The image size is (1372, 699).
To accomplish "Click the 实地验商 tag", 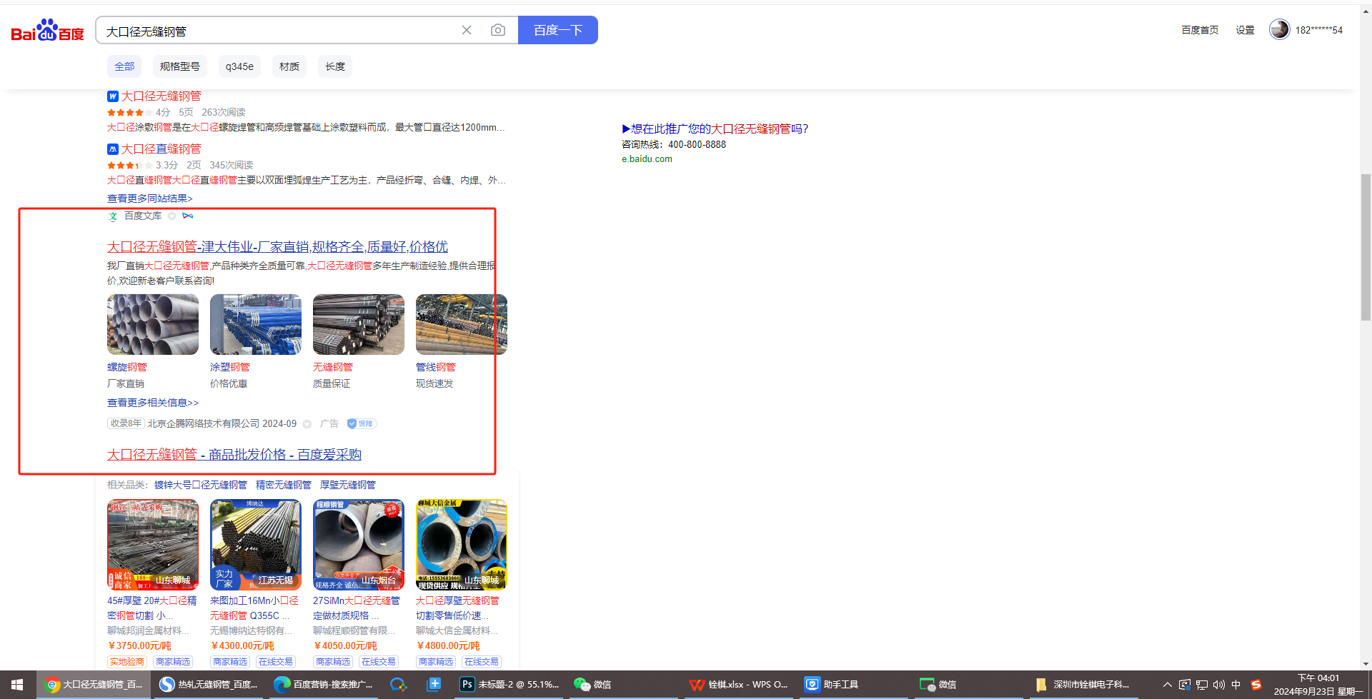I will click(x=126, y=662).
